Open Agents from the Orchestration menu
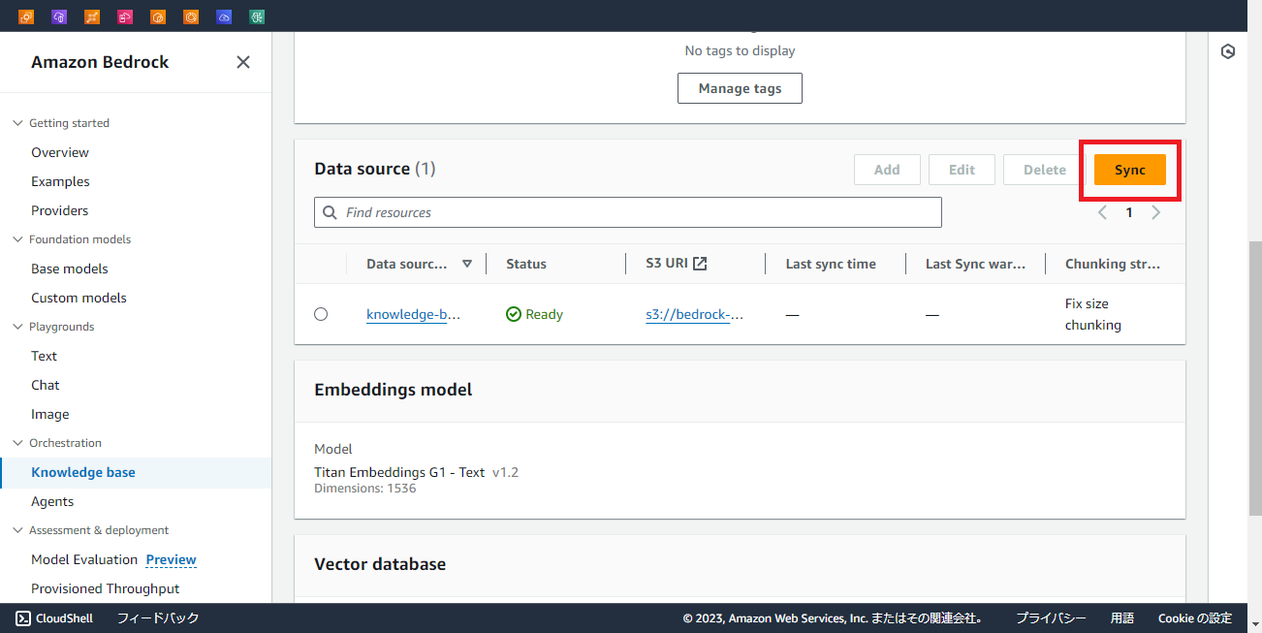Viewport: 1262px width, 633px height. click(x=52, y=500)
